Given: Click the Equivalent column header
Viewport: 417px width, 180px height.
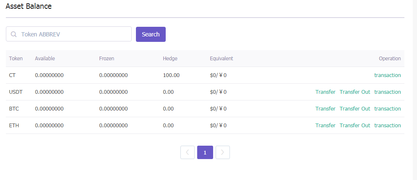Looking at the screenshot, I should [221, 59].
